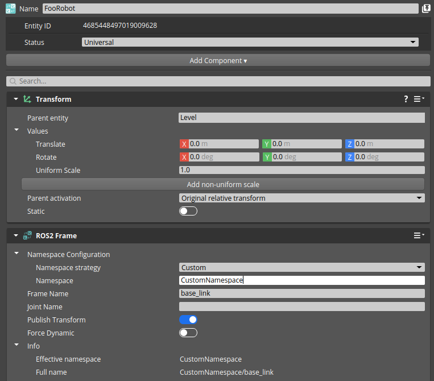
Task: Click the entity icon beside the Name field
Action: coord(10,9)
